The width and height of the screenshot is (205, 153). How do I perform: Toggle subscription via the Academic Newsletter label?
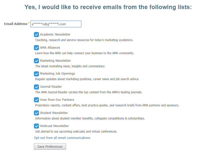[55, 34]
